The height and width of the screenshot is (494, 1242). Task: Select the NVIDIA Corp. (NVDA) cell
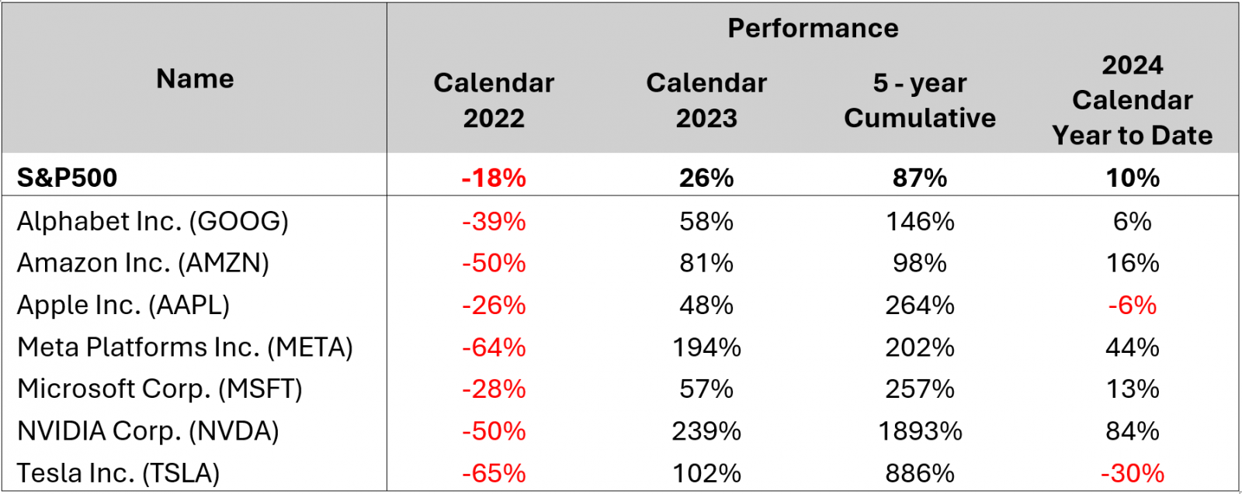click(x=147, y=430)
